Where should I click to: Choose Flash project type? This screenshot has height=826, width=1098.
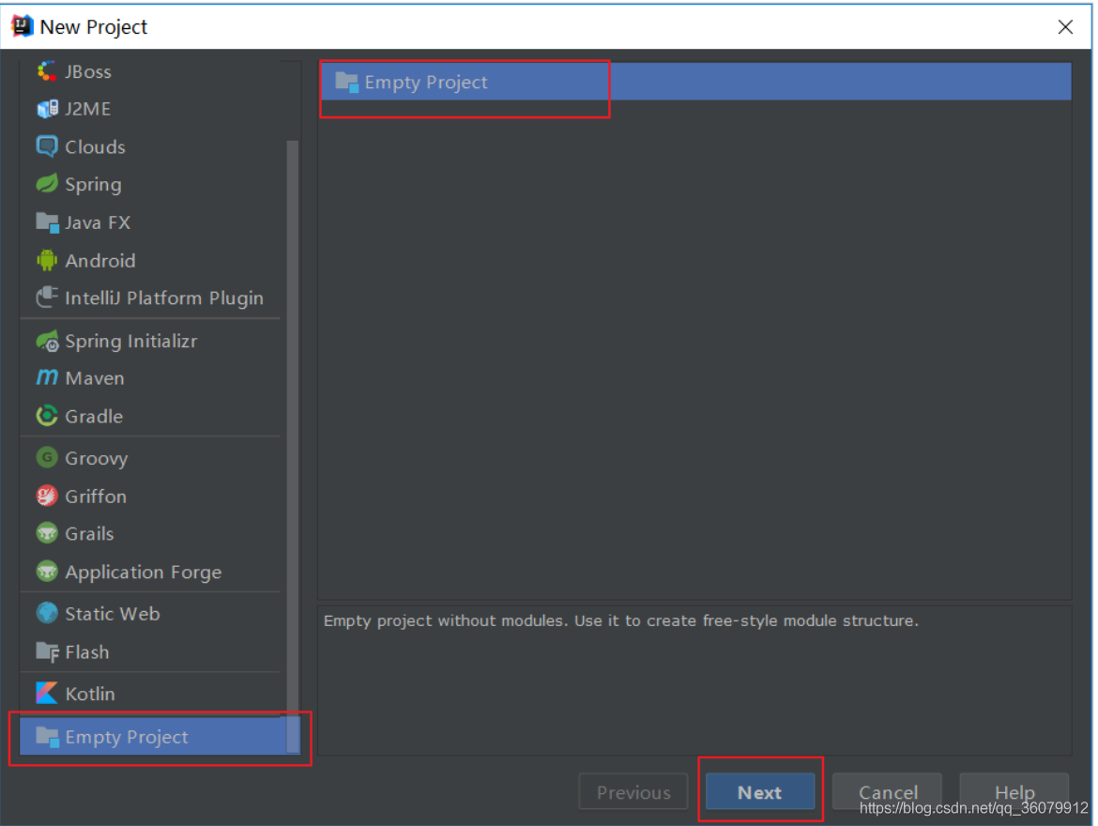click(x=150, y=651)
